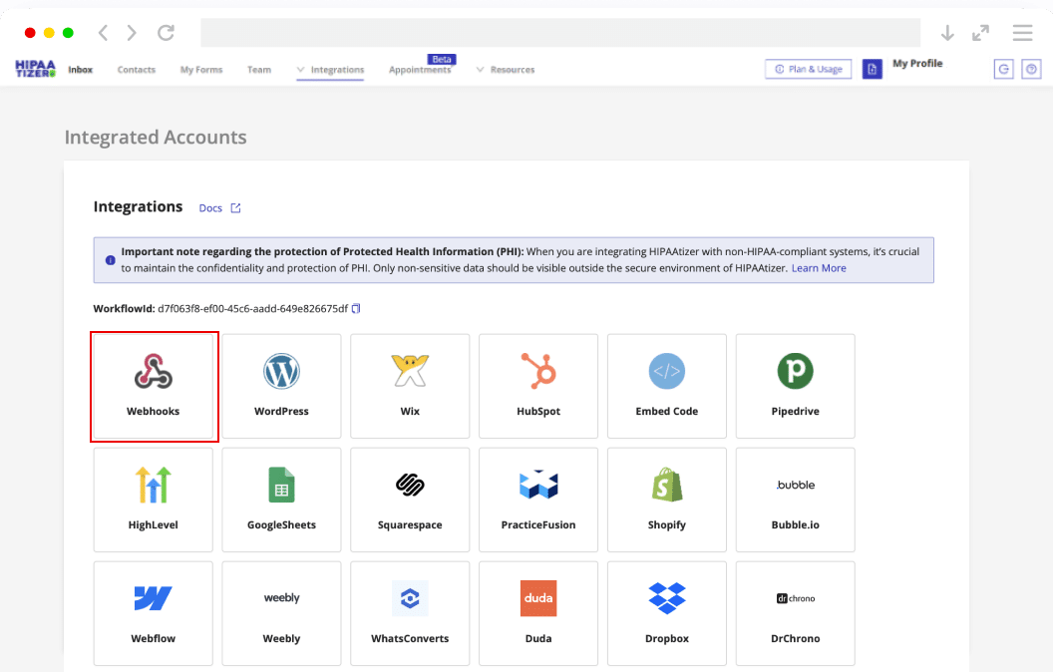The height and width of the screenshot is (672, 1053).
Task: Click the browser address bar
Action: click(560, 32)
